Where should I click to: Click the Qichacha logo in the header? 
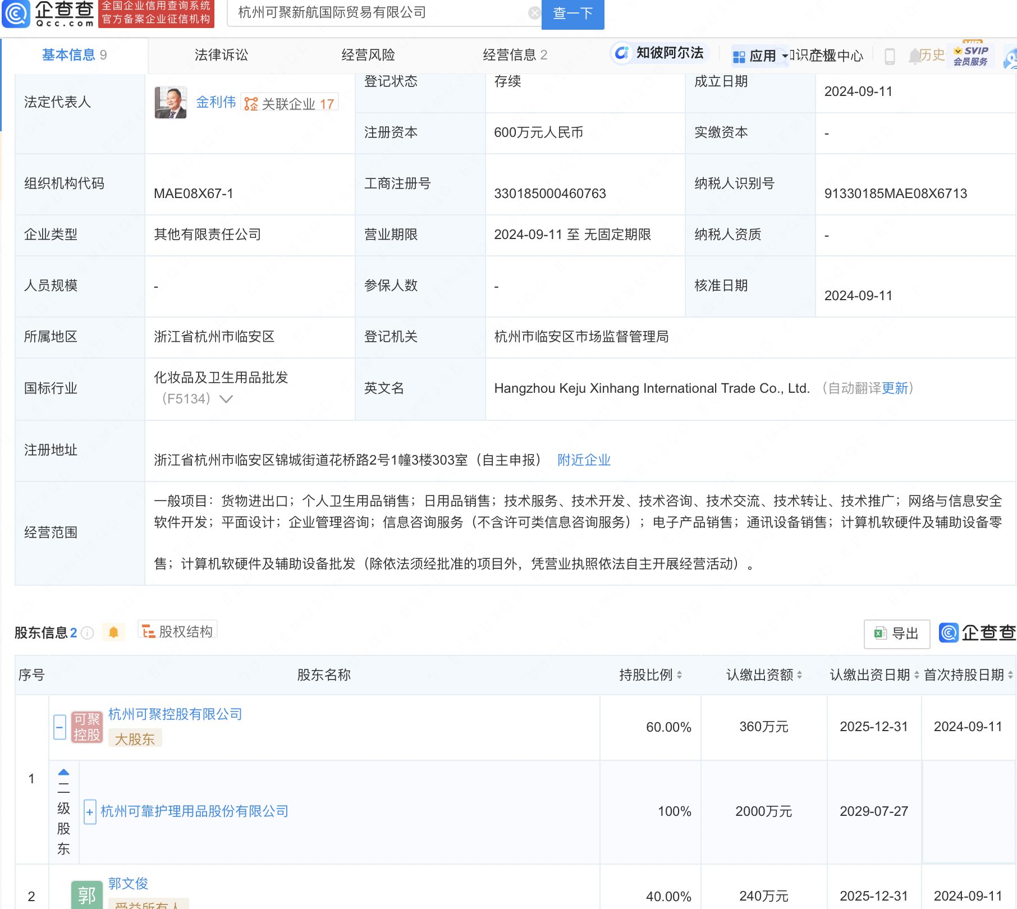pyautogui.click(x=49, y=13)
